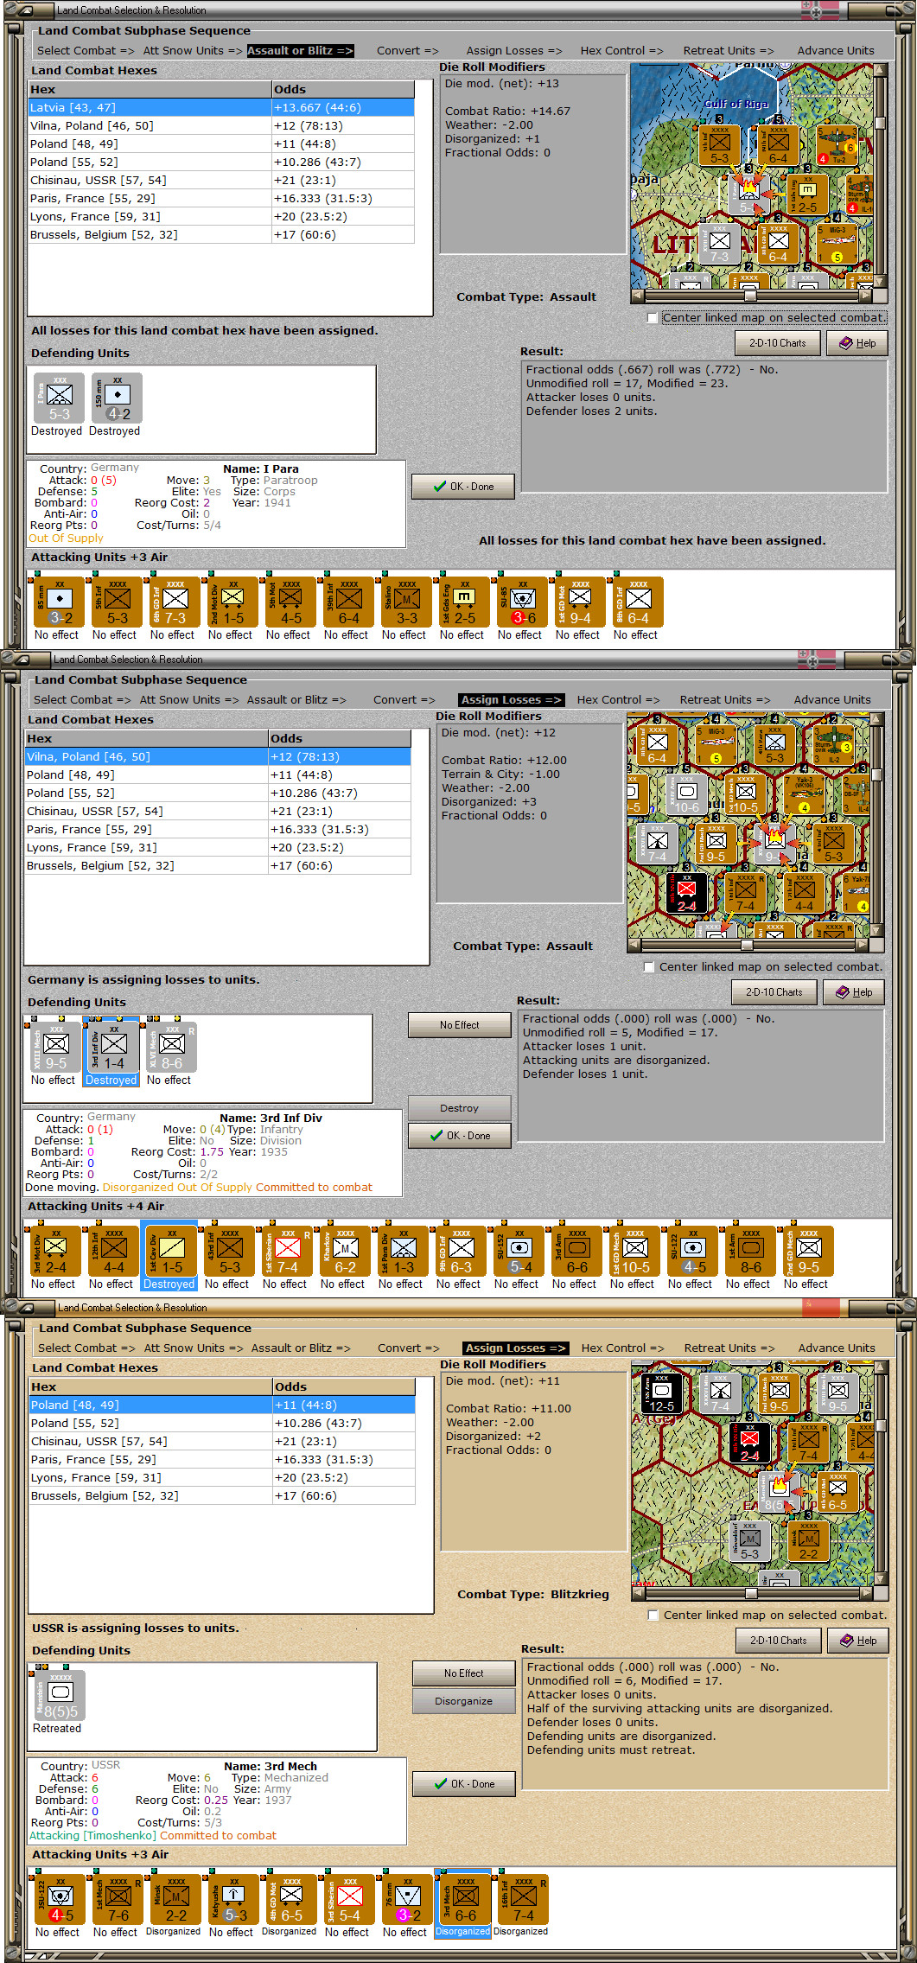Click Assault or Blitz step in Latvia window
Screen dimensions: 917x1963
click(300, 51)
